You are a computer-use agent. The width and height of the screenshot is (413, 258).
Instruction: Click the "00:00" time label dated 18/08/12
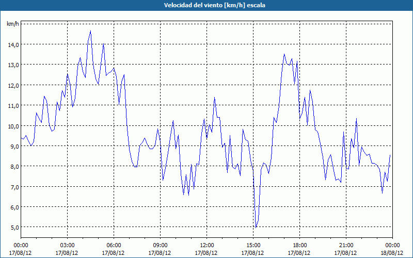392,246
